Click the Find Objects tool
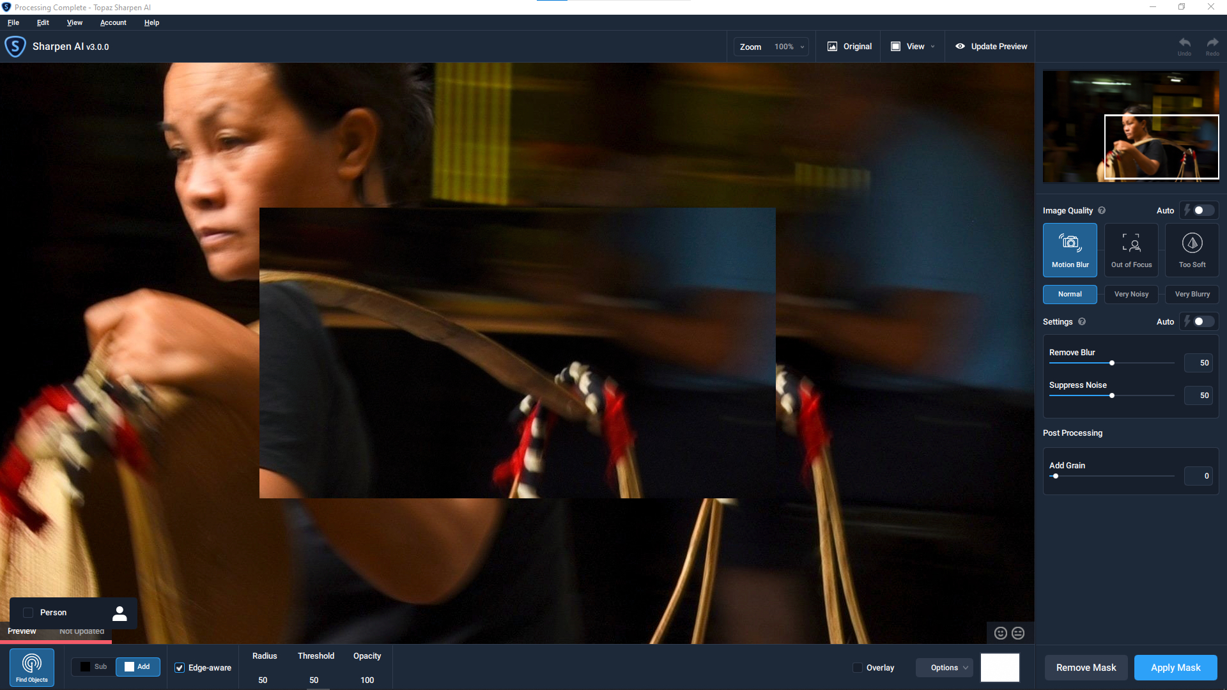The width and height of the screenshot is (1227, 690). (x=32, y=667)
